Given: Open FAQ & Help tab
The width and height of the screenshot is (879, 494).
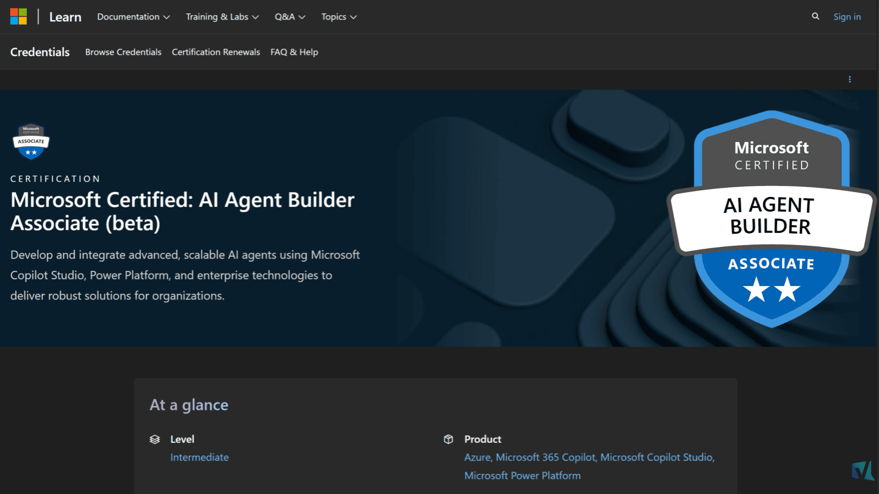Looking at the screenshot, I should 294,52.
